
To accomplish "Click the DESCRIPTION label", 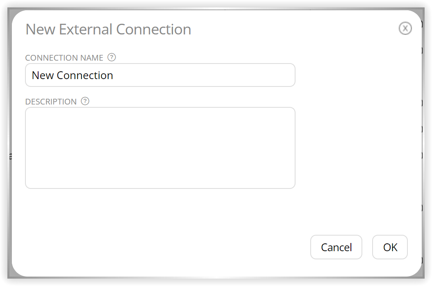I will pos(51,102).
